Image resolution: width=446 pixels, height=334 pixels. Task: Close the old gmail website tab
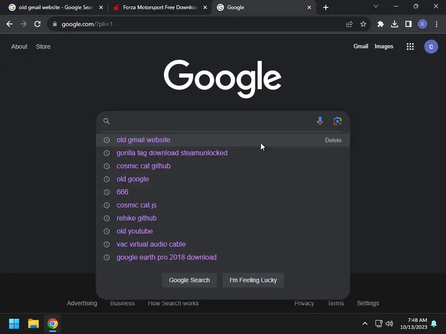tap(101, 7)
